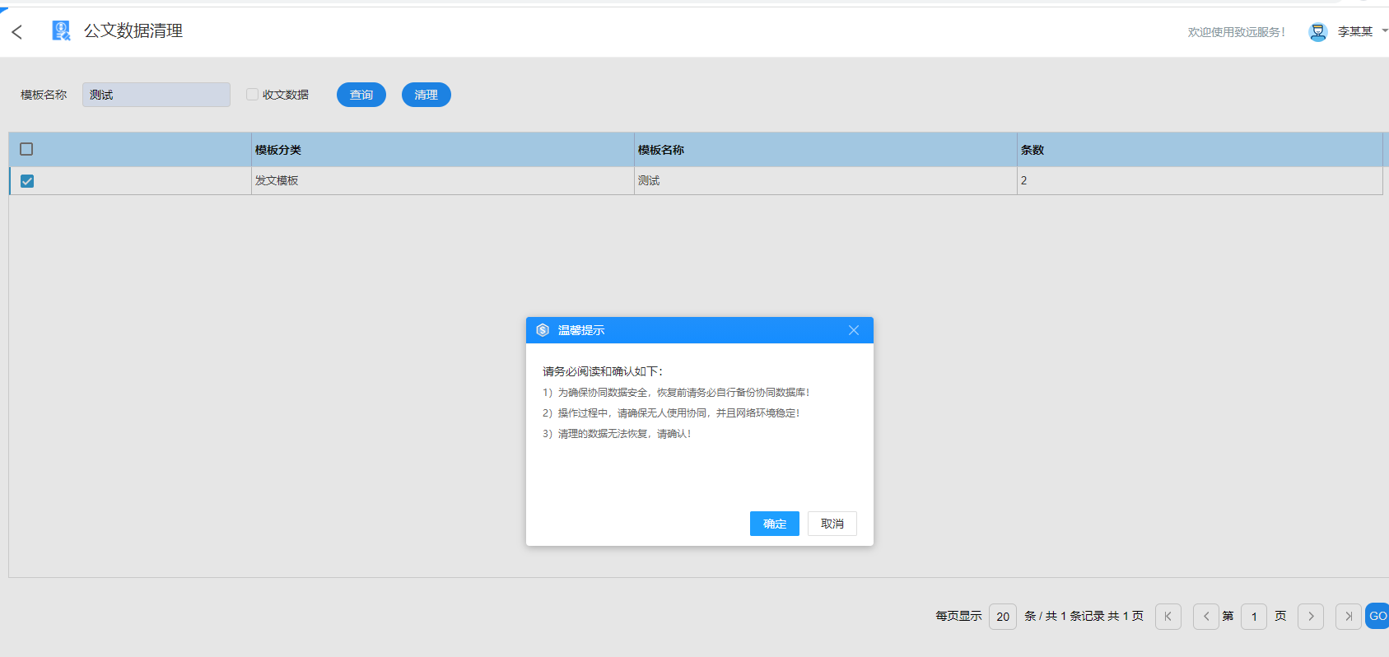Click the 公文数据清理 document icon
The width and height of the screenshot is (1389, 657).
tap(61, 31)
